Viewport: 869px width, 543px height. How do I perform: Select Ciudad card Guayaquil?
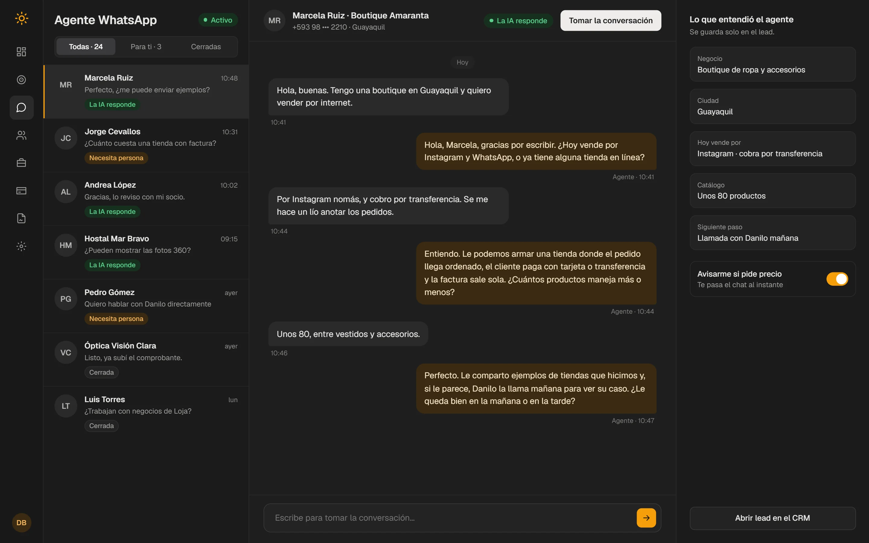pyautogui.click(x=772, y=106)
